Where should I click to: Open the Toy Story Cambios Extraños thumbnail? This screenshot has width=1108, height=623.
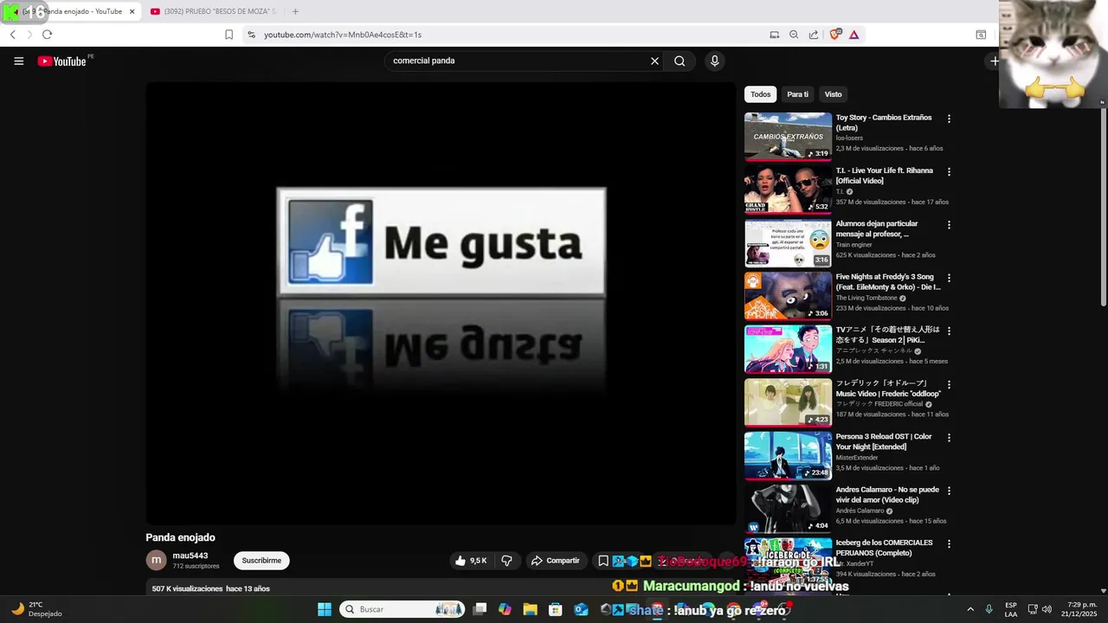[788, 136]
